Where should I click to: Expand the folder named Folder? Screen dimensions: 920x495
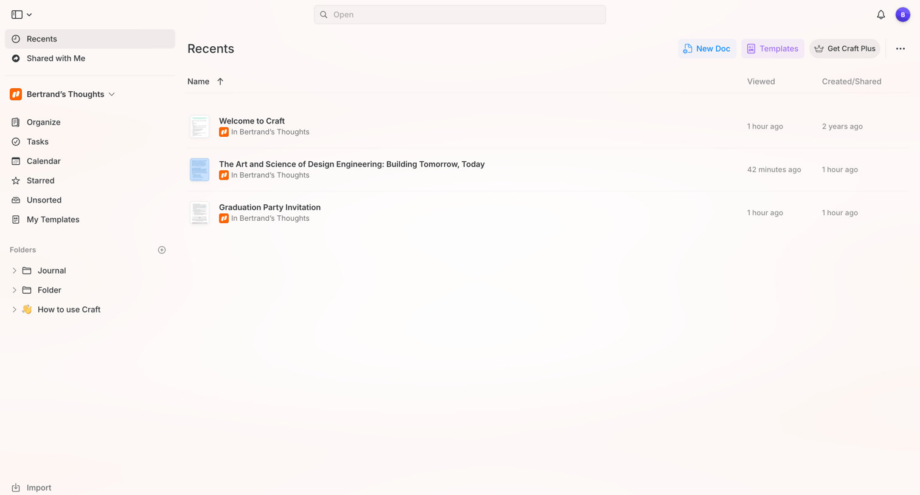(15, 290)
